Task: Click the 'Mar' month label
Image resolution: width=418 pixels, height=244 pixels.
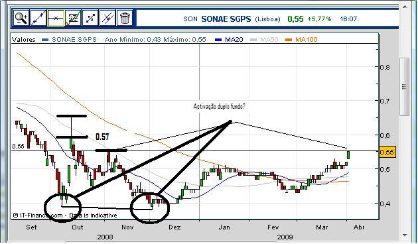Action: [322, 227]
